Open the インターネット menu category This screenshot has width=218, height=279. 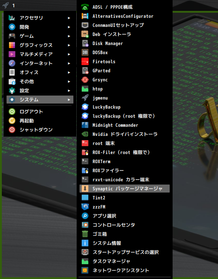tap(40, 63)
